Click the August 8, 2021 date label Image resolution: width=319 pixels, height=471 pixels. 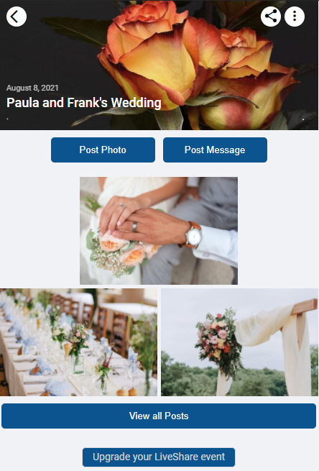[x=32, y=88]
